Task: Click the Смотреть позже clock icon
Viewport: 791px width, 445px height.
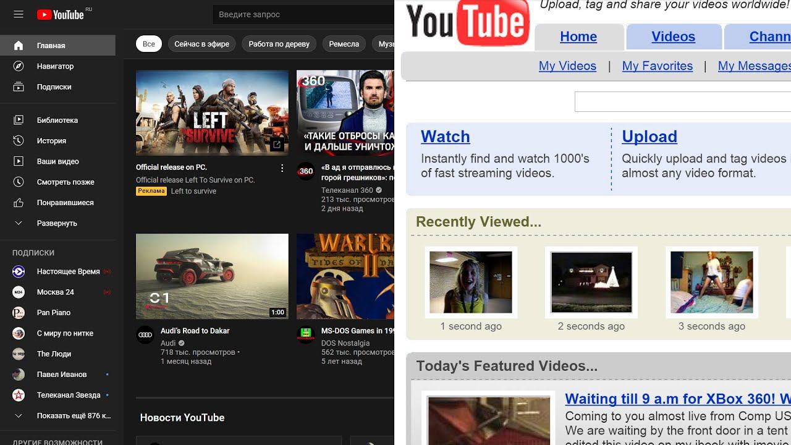Action: click(x=19, y=182)
